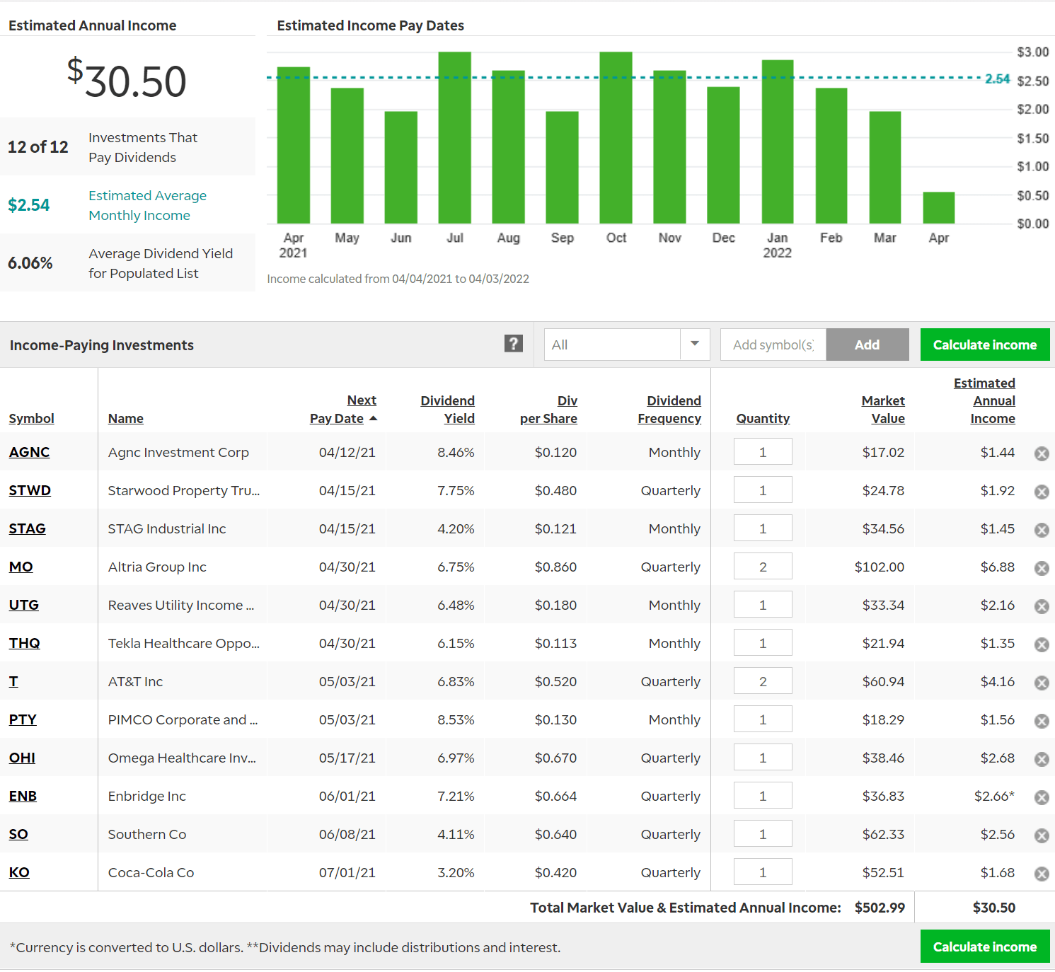The width and height of the screenshot is (1055, 972).
Task: Sort by Next Pay Date header
Action: pos(343,410)
